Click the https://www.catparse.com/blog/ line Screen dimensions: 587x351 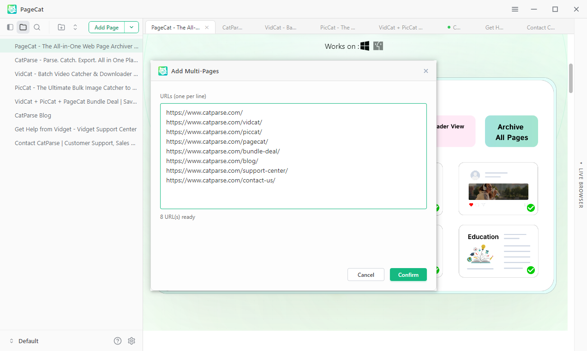(x=212, y=161)
